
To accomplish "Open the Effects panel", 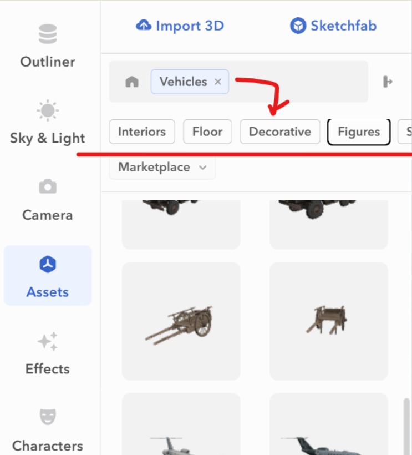I will point(48,353).
